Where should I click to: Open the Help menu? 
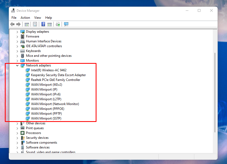pos(49,18)
